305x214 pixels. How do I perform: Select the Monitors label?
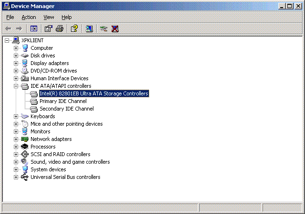(40, 131)
